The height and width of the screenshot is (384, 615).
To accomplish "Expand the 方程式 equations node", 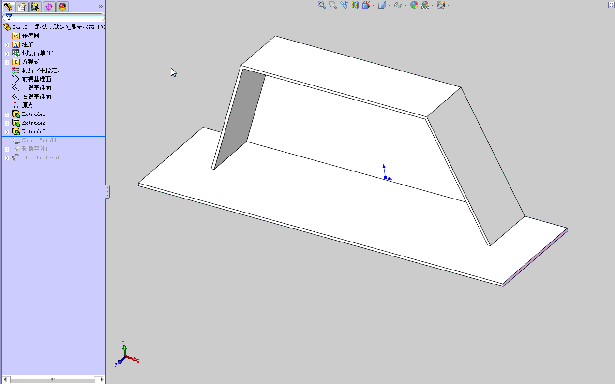I will point(7,62).
